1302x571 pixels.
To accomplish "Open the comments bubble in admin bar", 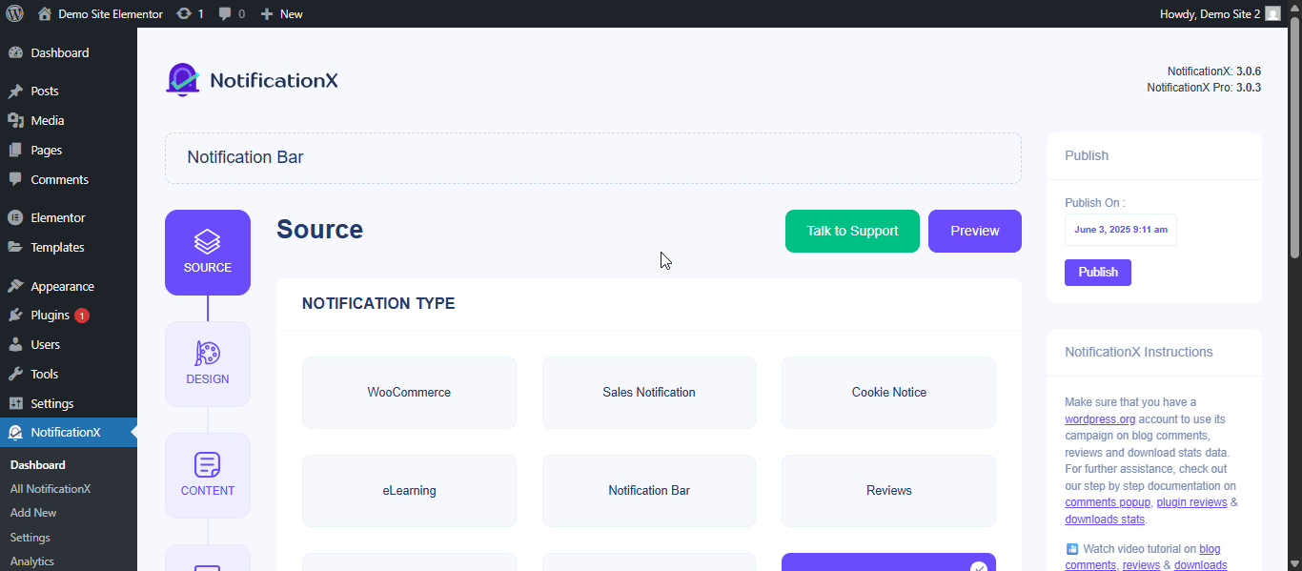I will pos(225,13).
